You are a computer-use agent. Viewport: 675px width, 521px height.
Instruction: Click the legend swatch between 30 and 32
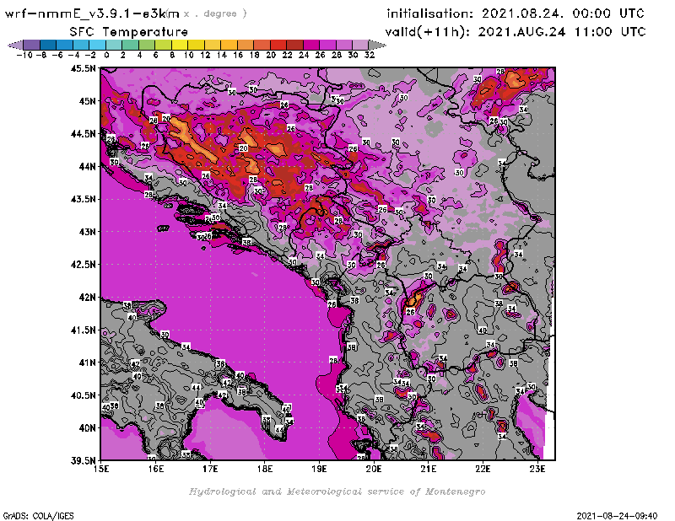click(x=361, y=45)
